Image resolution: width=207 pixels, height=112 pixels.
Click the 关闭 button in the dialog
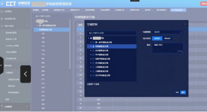point(177,92)
